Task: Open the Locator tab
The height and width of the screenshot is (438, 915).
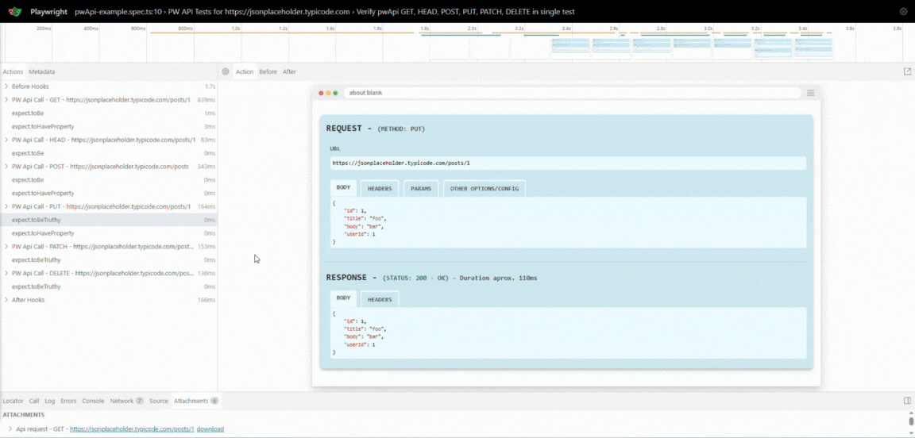Action: (x=14, y=401)
